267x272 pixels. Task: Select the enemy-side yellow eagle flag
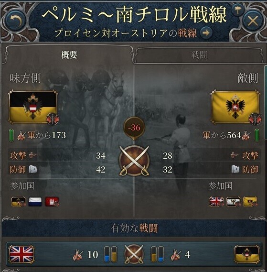[x=235, y=107]
